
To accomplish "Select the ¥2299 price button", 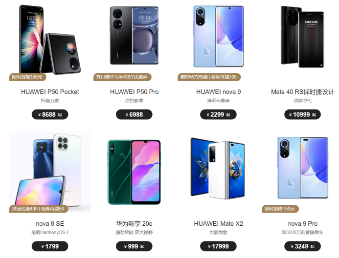I will tap(218, 114).
